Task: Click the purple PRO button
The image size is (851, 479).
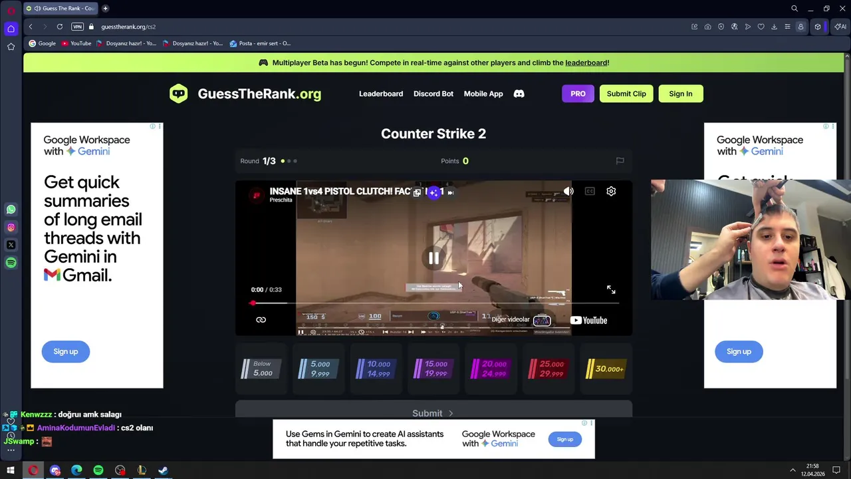Action: [578, 94]
